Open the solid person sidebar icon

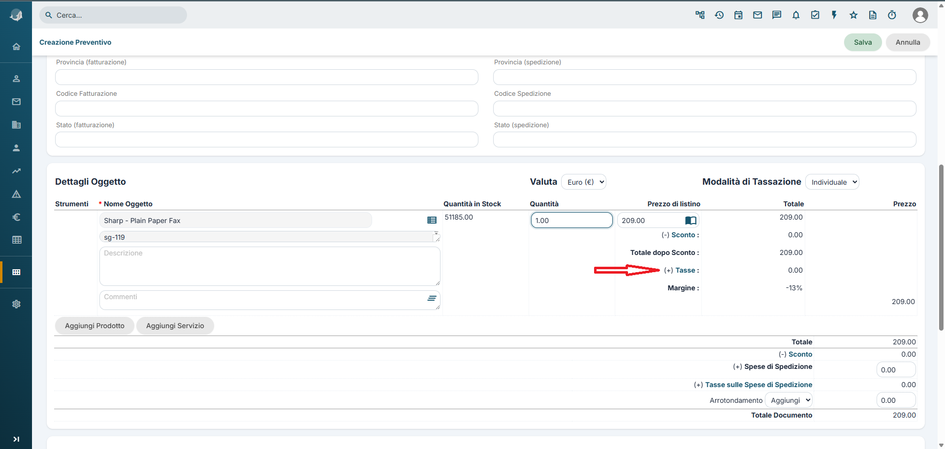pos(16,148)
